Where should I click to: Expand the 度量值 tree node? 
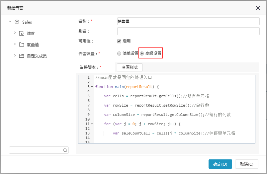click(x=15, y=44)
